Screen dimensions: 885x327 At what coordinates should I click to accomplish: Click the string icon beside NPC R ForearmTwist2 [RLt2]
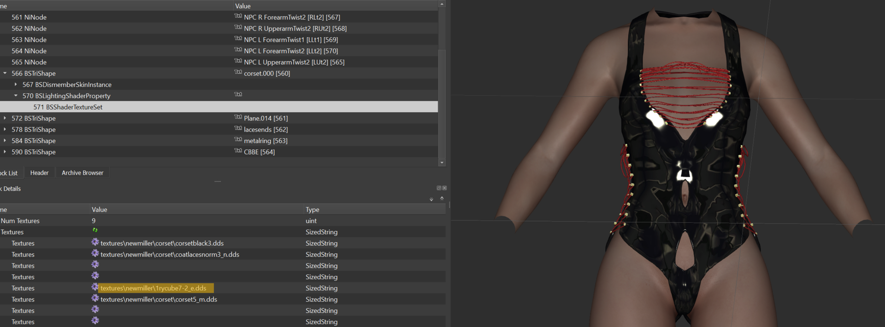[x=238, y=16]
